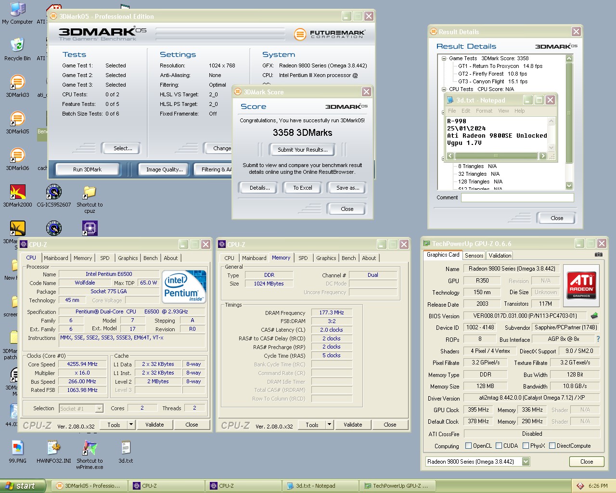Click the To Excel button
The width and height of the screenshot is (616, 493).
point(303,188)
